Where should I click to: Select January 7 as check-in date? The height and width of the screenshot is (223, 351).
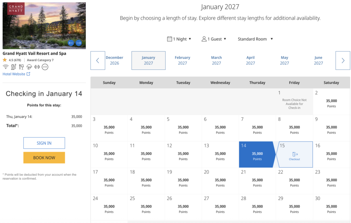pos(257,128)
